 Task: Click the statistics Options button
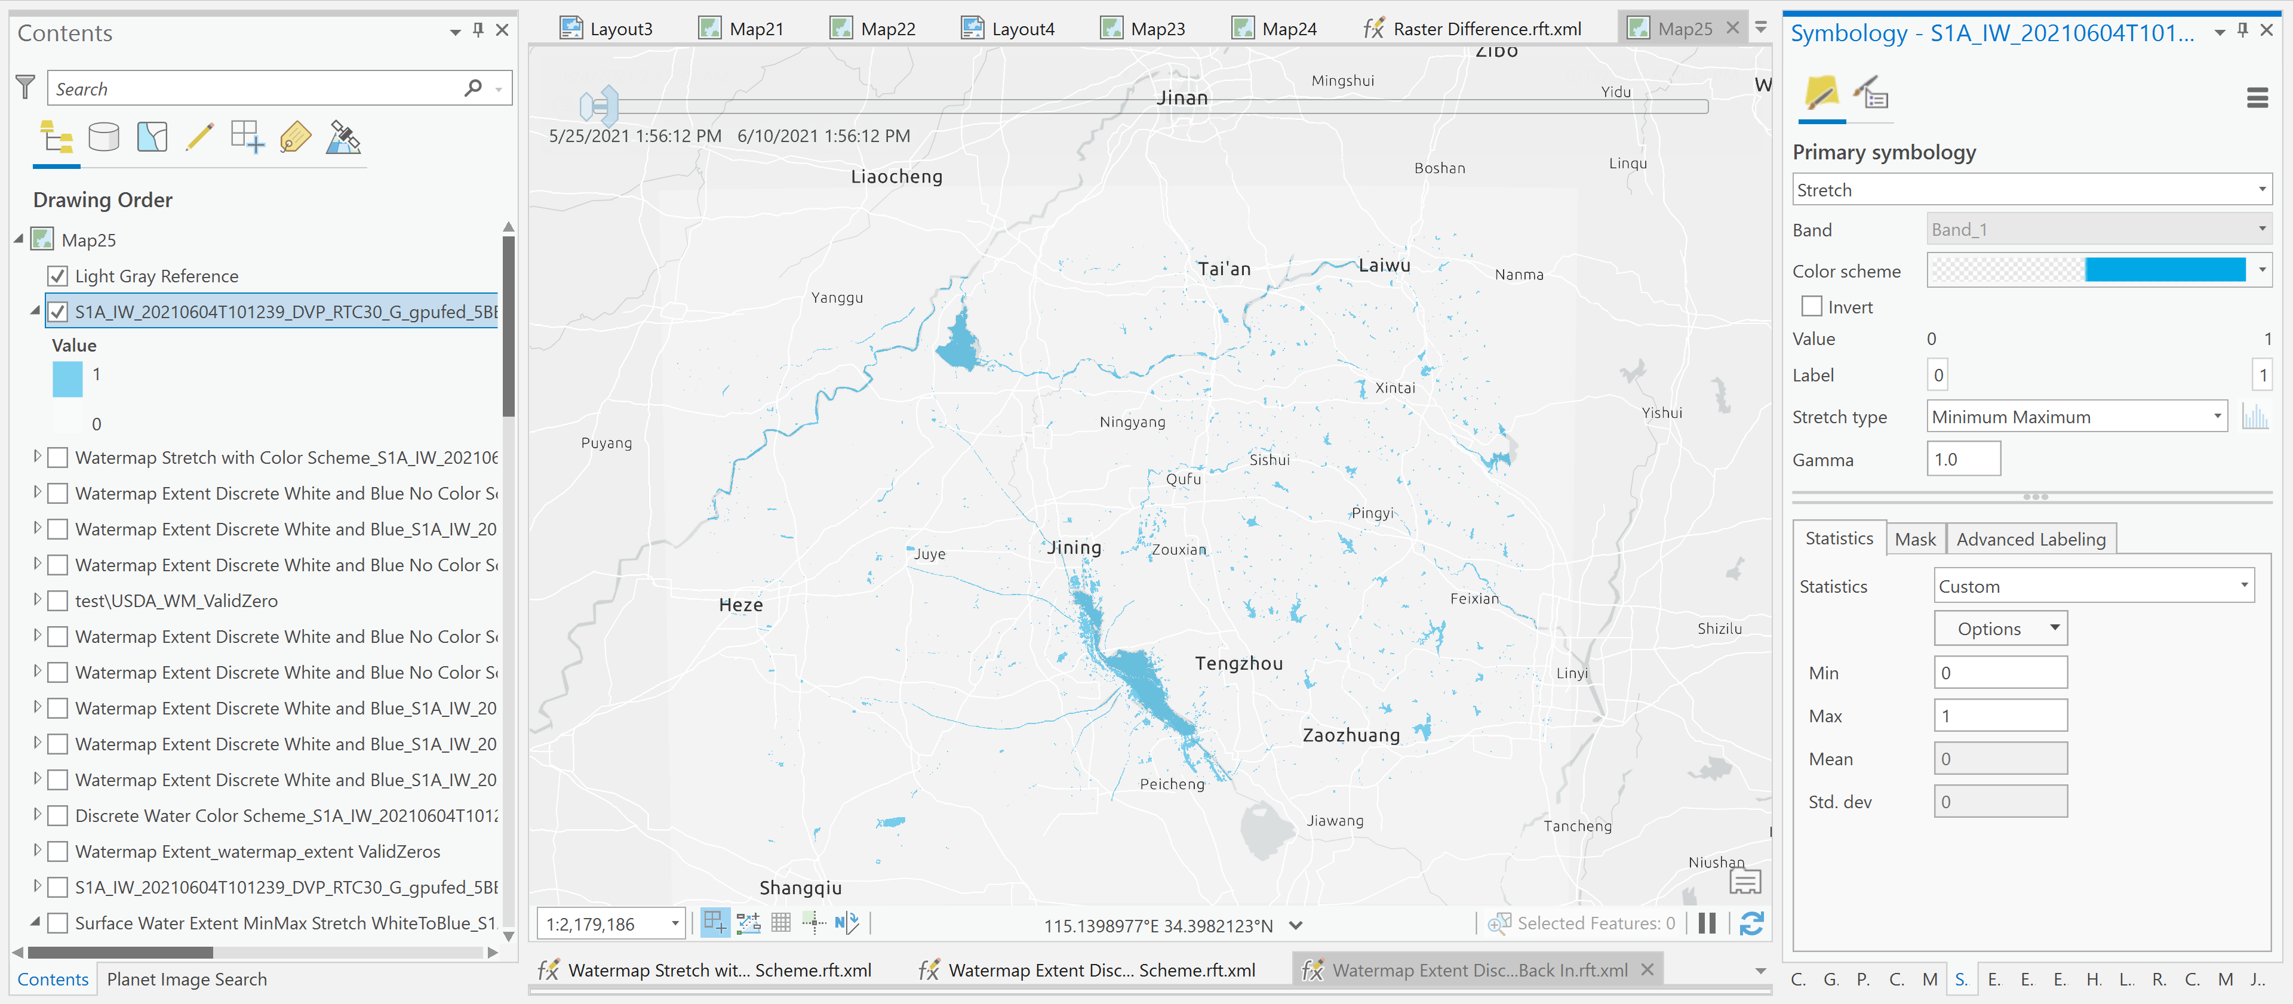point(1999,629)
